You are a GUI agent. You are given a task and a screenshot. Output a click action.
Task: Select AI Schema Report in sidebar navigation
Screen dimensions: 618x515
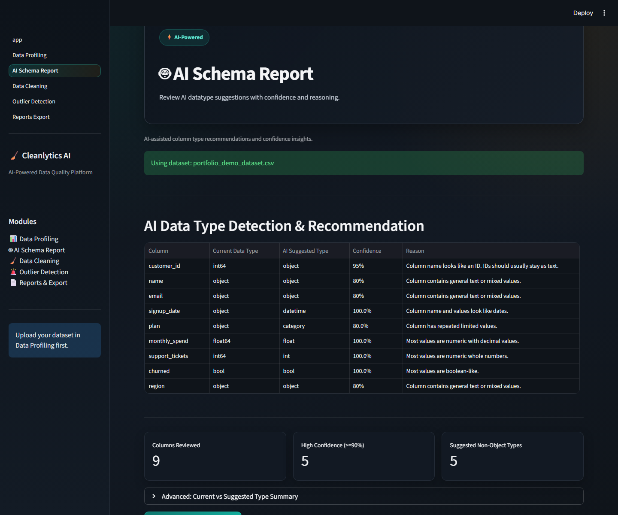(x=55, y=71)
